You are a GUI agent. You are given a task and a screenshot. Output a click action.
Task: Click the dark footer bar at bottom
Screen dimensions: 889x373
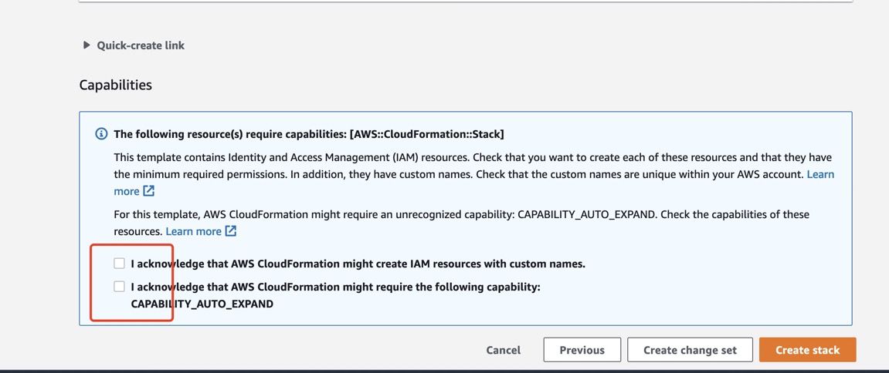pyautogui.click(x=444, y=371)
